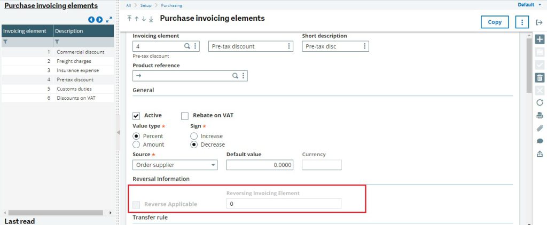Viewport: 547px width, 225px height.
Task: Click the Copy button
Action: [495, 22]
